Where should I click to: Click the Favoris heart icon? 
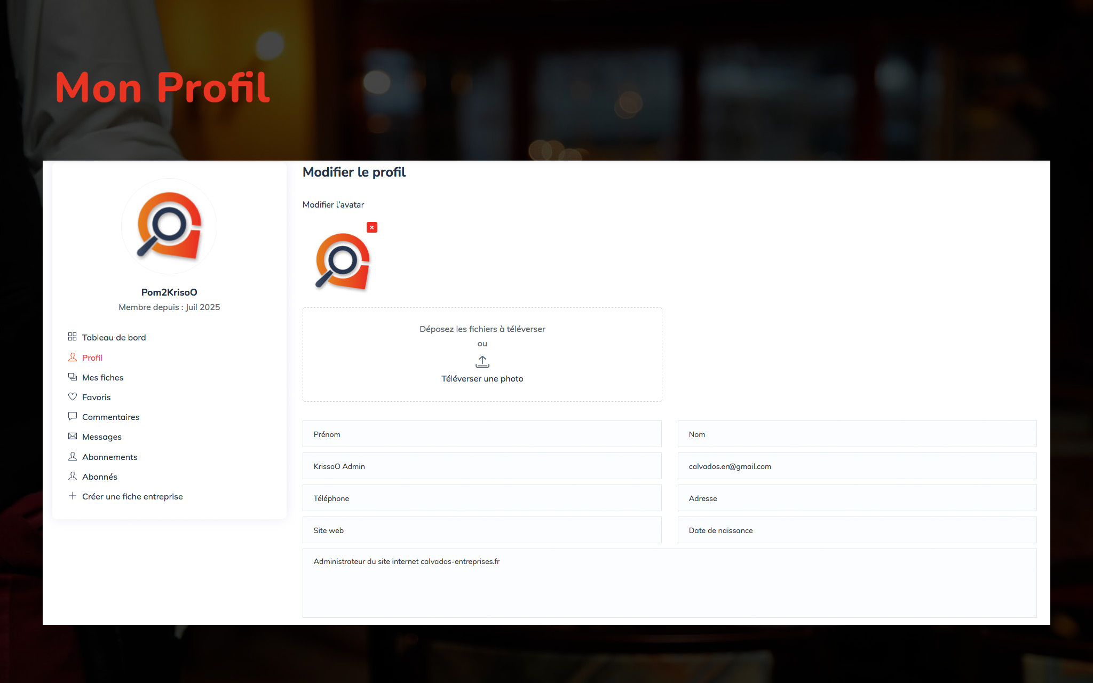click(x=72, y=396)
